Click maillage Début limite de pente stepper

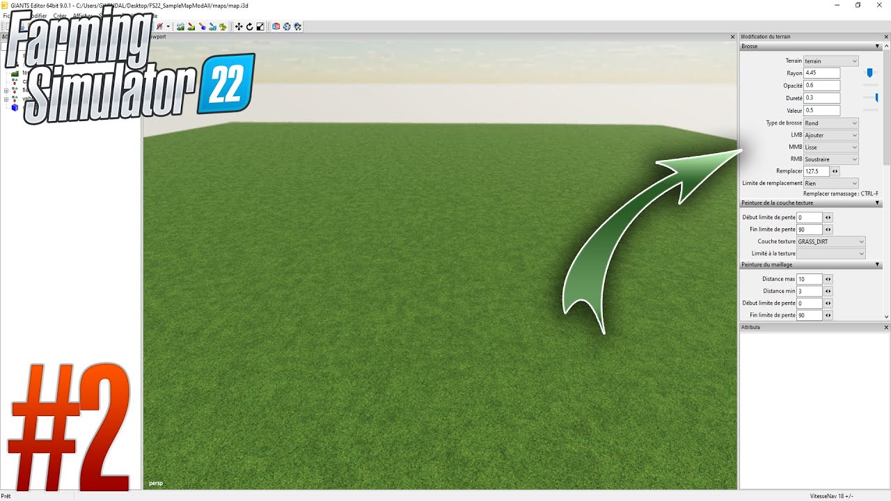coord(828,303)
